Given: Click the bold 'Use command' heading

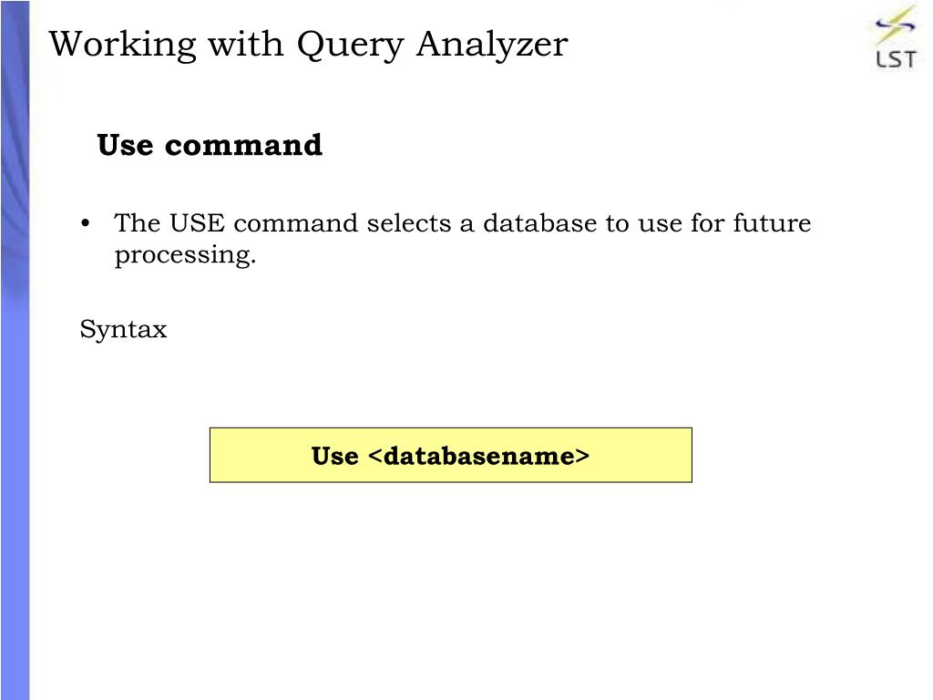Looking at the screenshot, I should (x=210, y=145).
